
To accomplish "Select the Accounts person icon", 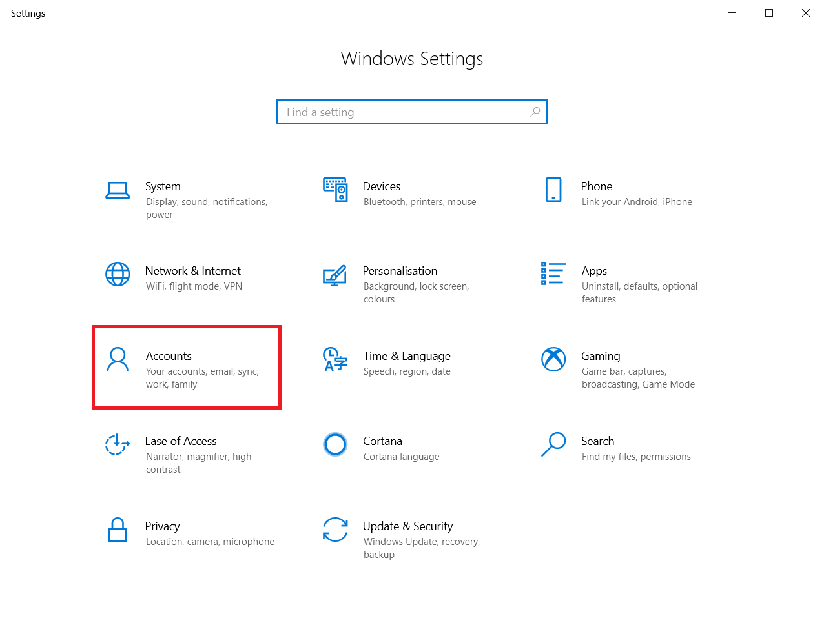I will click(118, 360).
